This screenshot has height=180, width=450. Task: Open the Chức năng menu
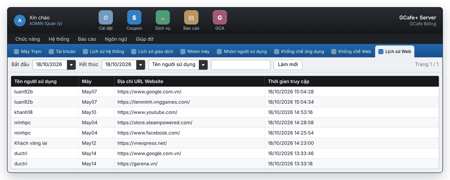[27, 39]
